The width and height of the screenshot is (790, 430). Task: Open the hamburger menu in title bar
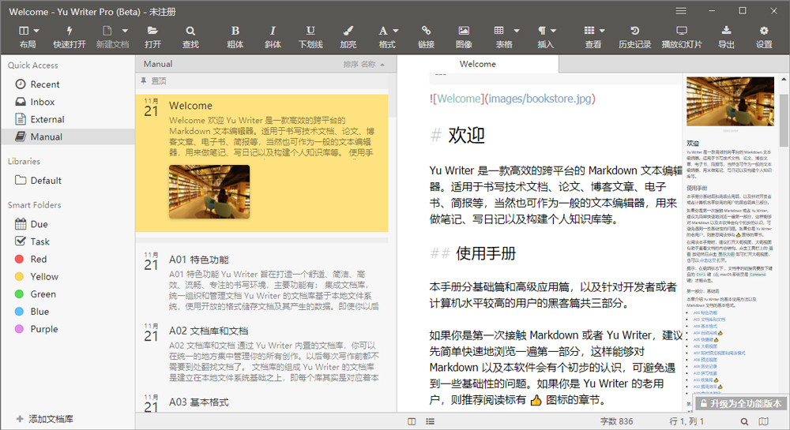[681, 10]
